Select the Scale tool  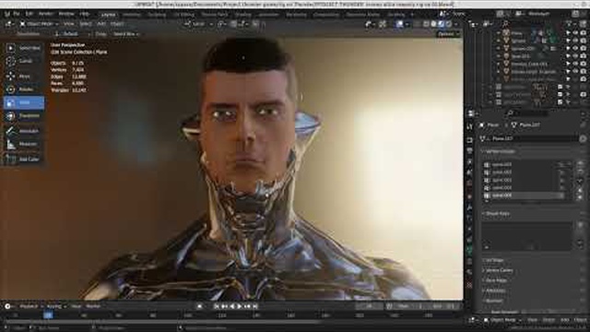coord(24,102)
